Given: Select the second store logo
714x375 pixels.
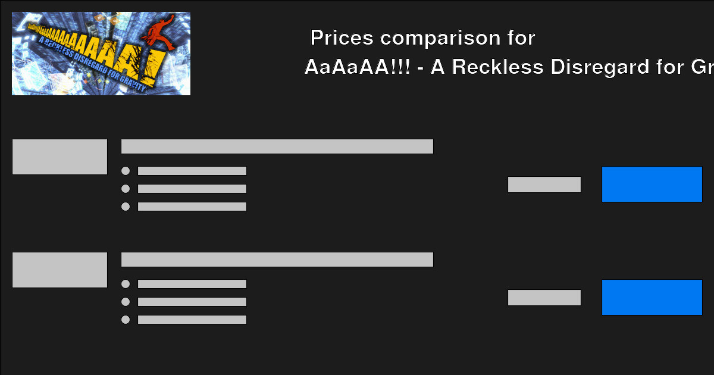Looking at the screenshot, I should coord(59,269).
